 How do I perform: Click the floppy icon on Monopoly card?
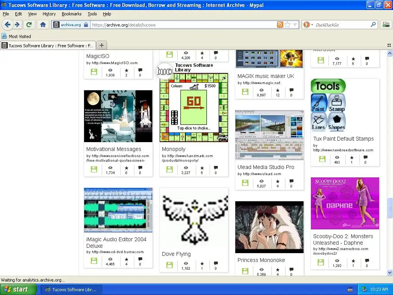170,169
